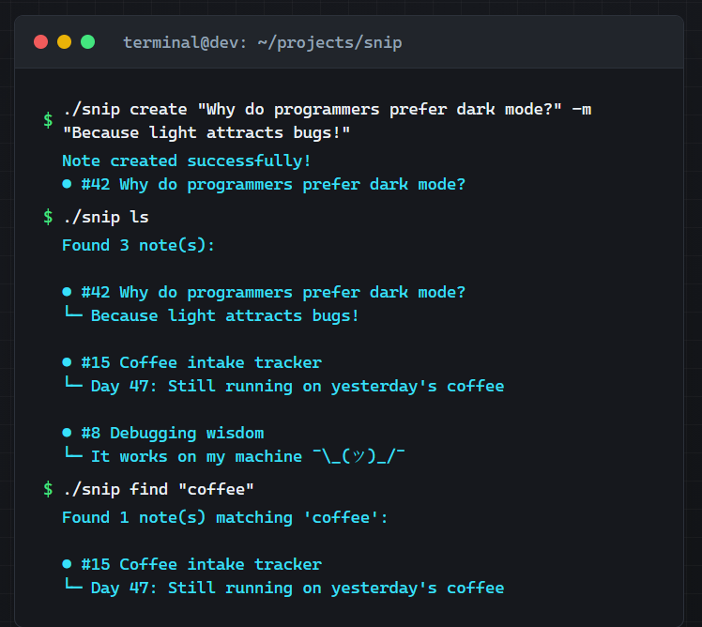The image size is (702, 627).
Task: Click the green maximize dot
Action: pos(88,42)
